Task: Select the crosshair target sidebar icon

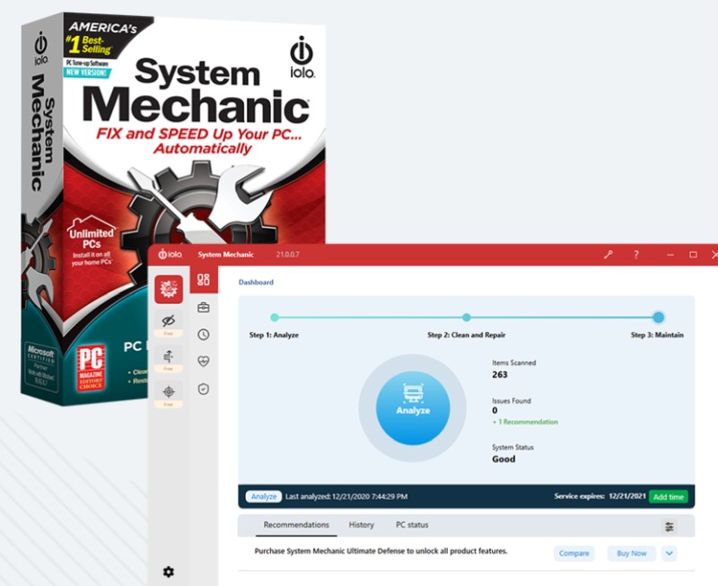Action: [x=169, y=392]
